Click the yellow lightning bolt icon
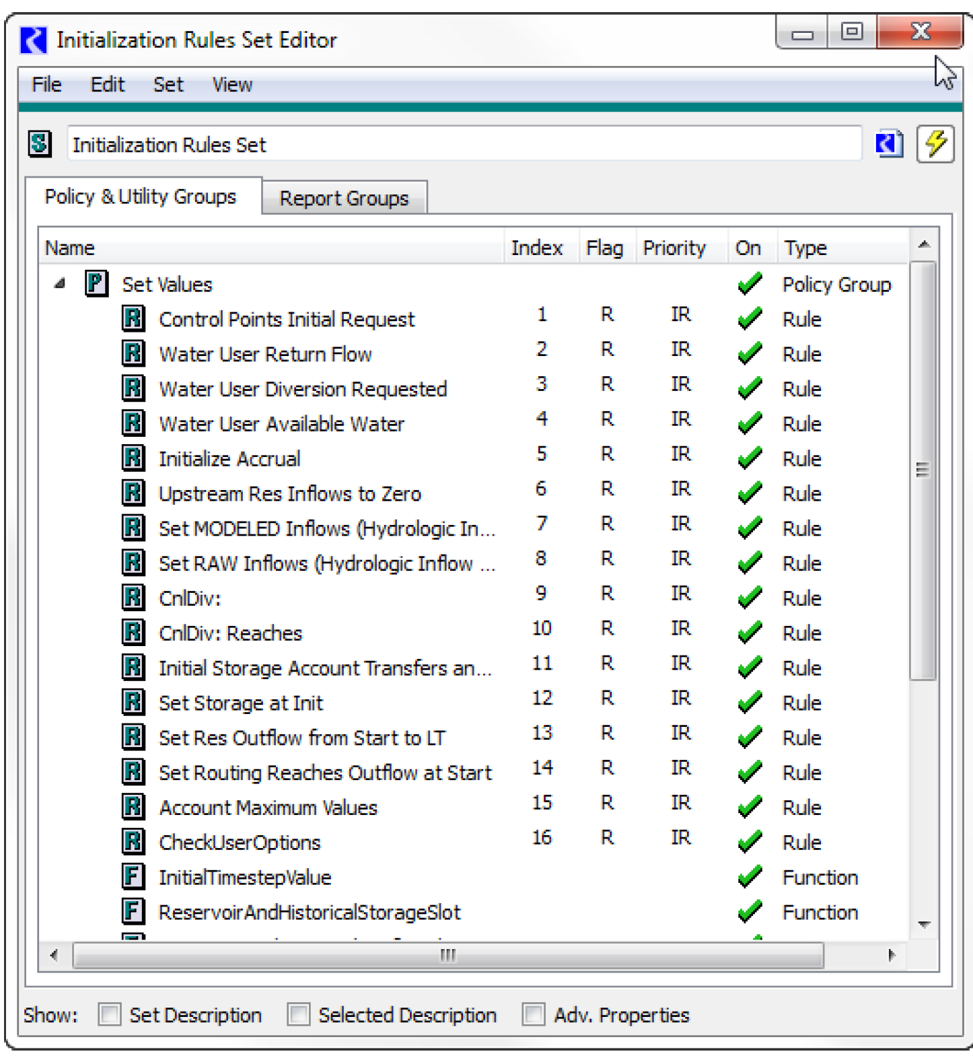973x1060 pixels. [x=935, y=143]
